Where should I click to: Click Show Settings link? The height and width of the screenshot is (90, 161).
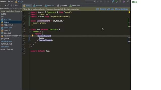[122, 9]
